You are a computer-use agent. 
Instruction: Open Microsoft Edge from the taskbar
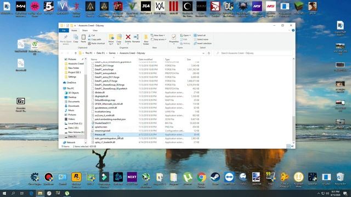click(31, 193)
